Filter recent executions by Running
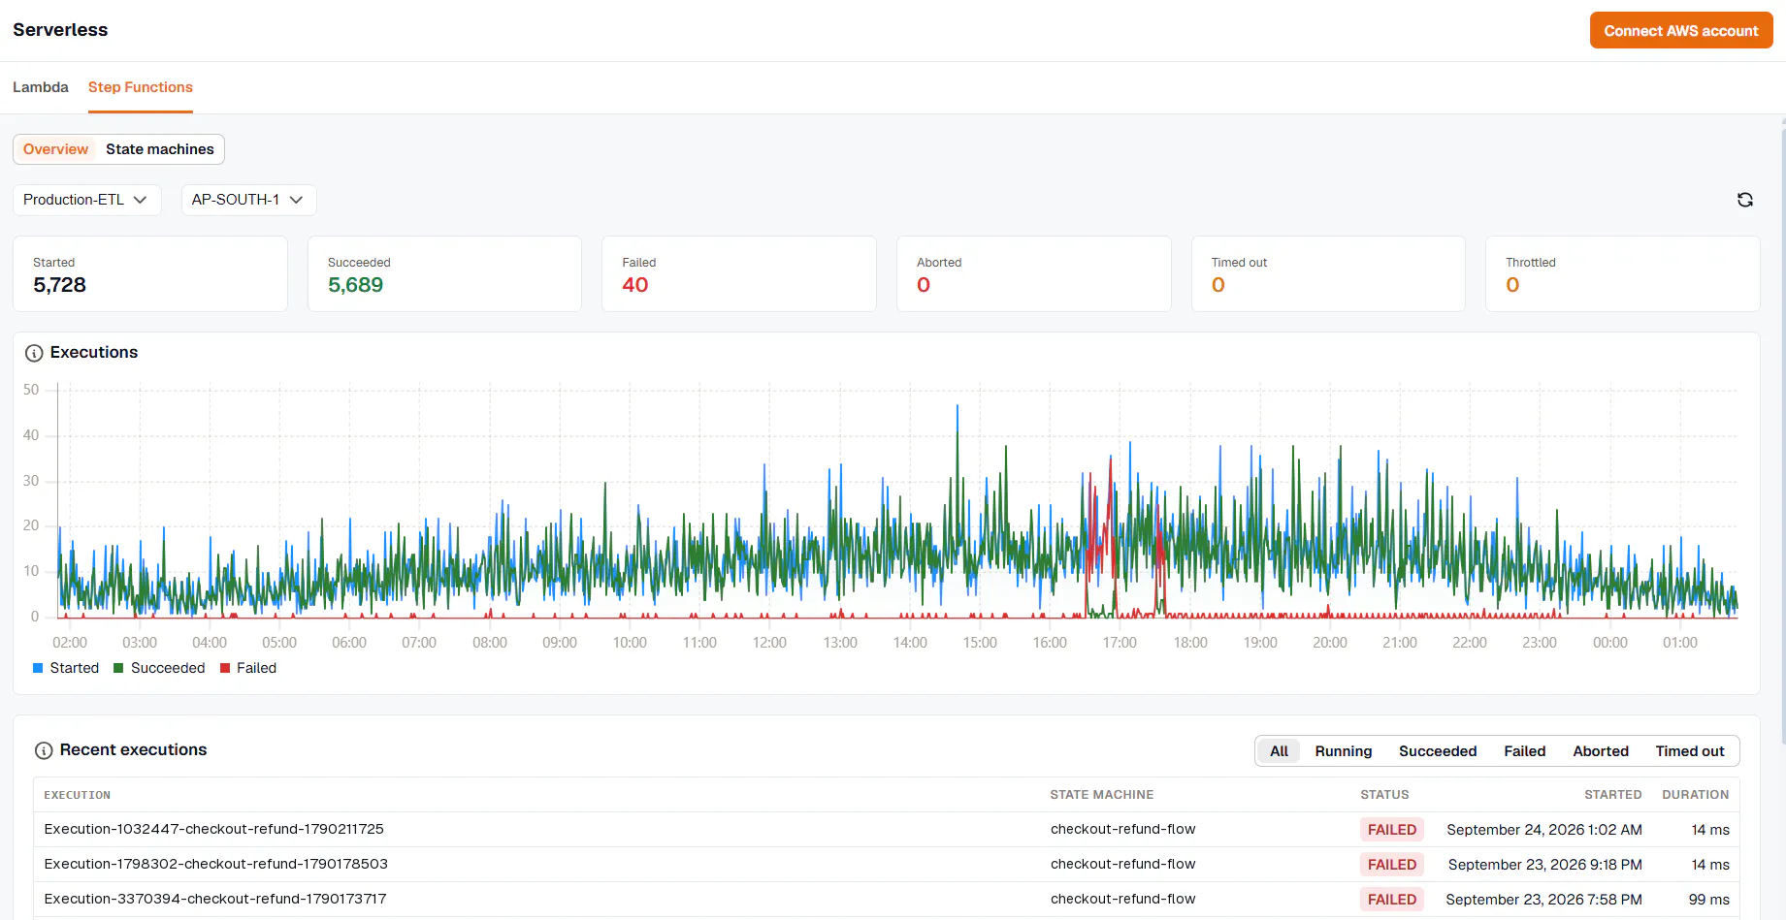This screenshot has width=1786, height=920. pyautogui.click(x=1344, y=751)
